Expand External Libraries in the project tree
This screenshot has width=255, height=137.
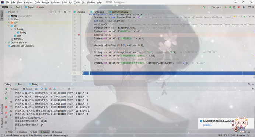coord(6,42)
